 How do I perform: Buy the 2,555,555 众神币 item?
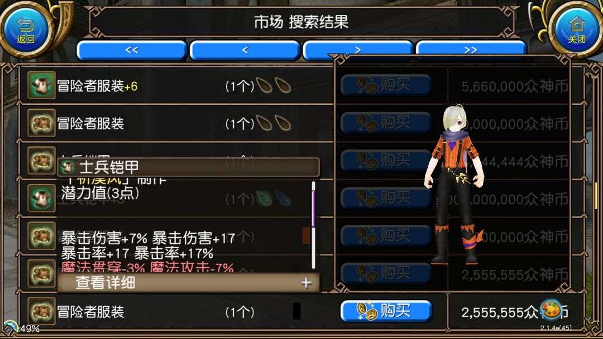386,311
